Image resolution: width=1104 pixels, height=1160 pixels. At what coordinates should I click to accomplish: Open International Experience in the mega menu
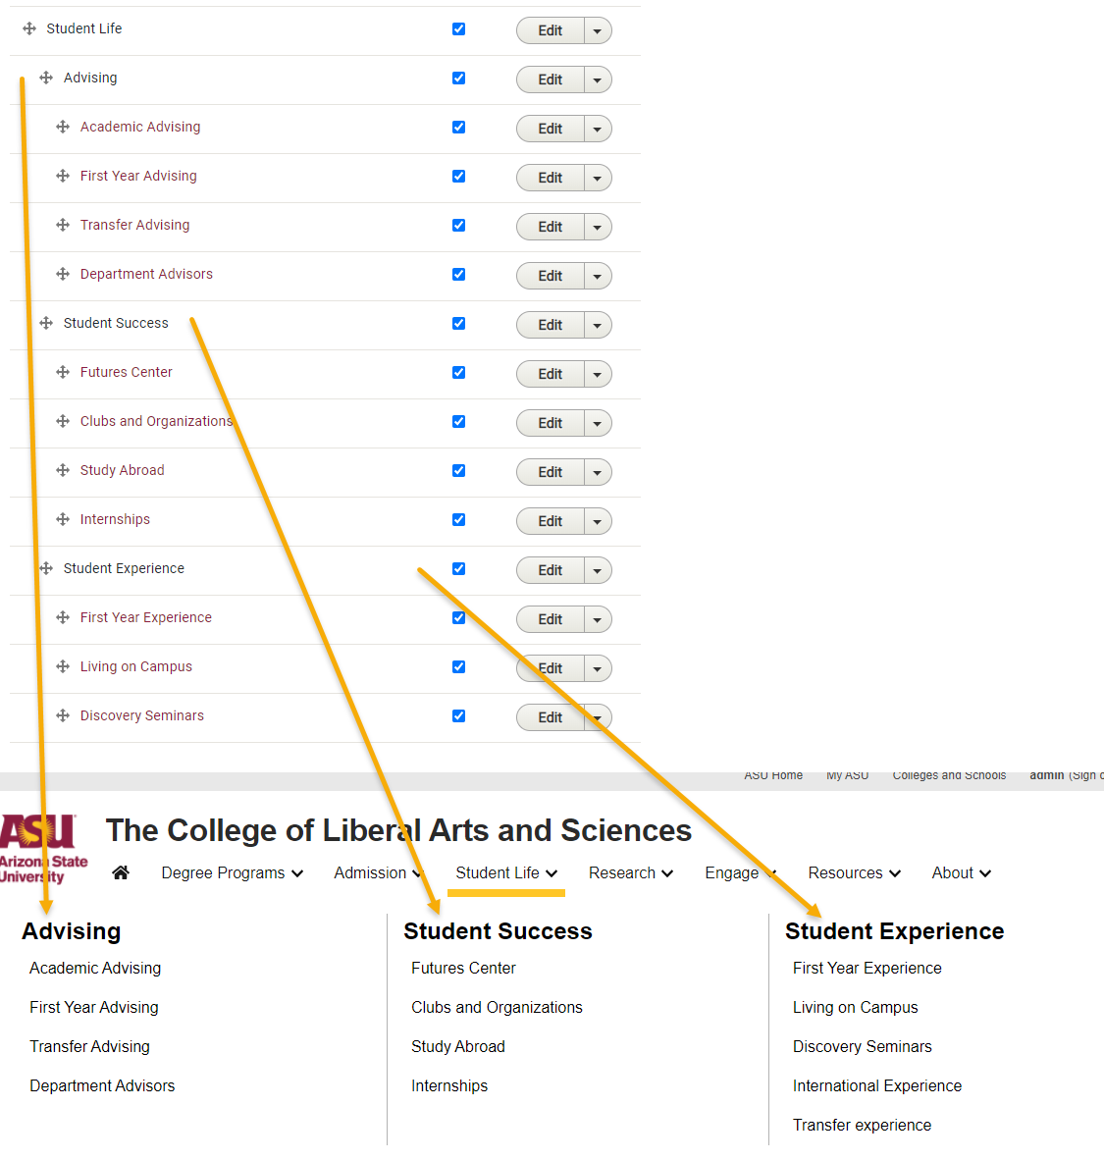877,1085
